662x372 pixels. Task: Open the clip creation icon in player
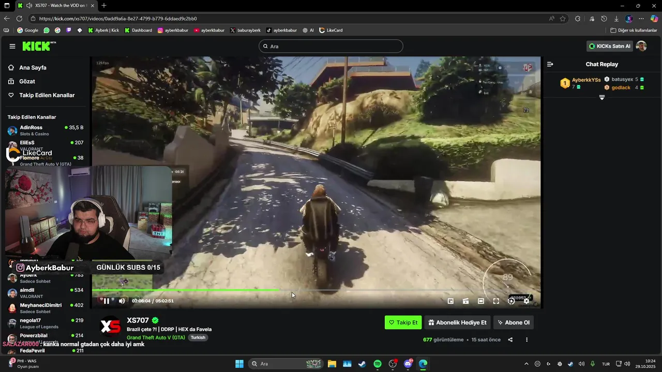click(465, 301)
